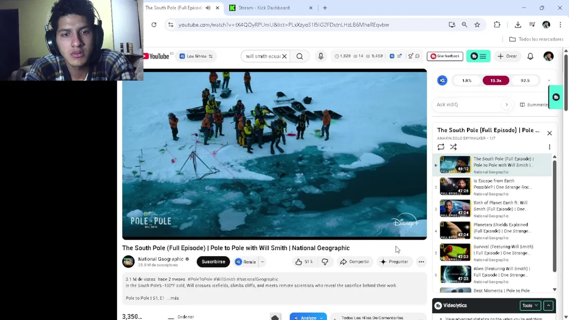The width and height of the screenshot is (569, 320).
Task: Open Todos los marcadores bookmarks folder
Action: coord(536,39)
